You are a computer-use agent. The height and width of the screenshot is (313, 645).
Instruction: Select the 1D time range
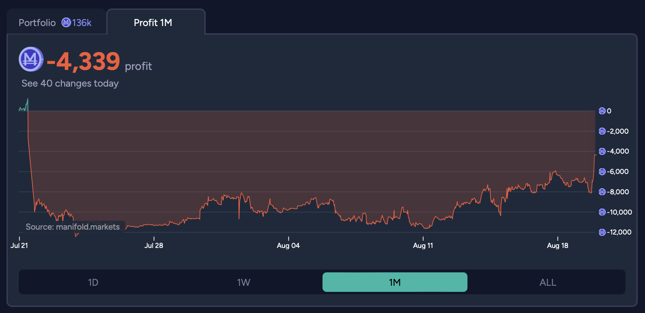click(x=93, y=282)
